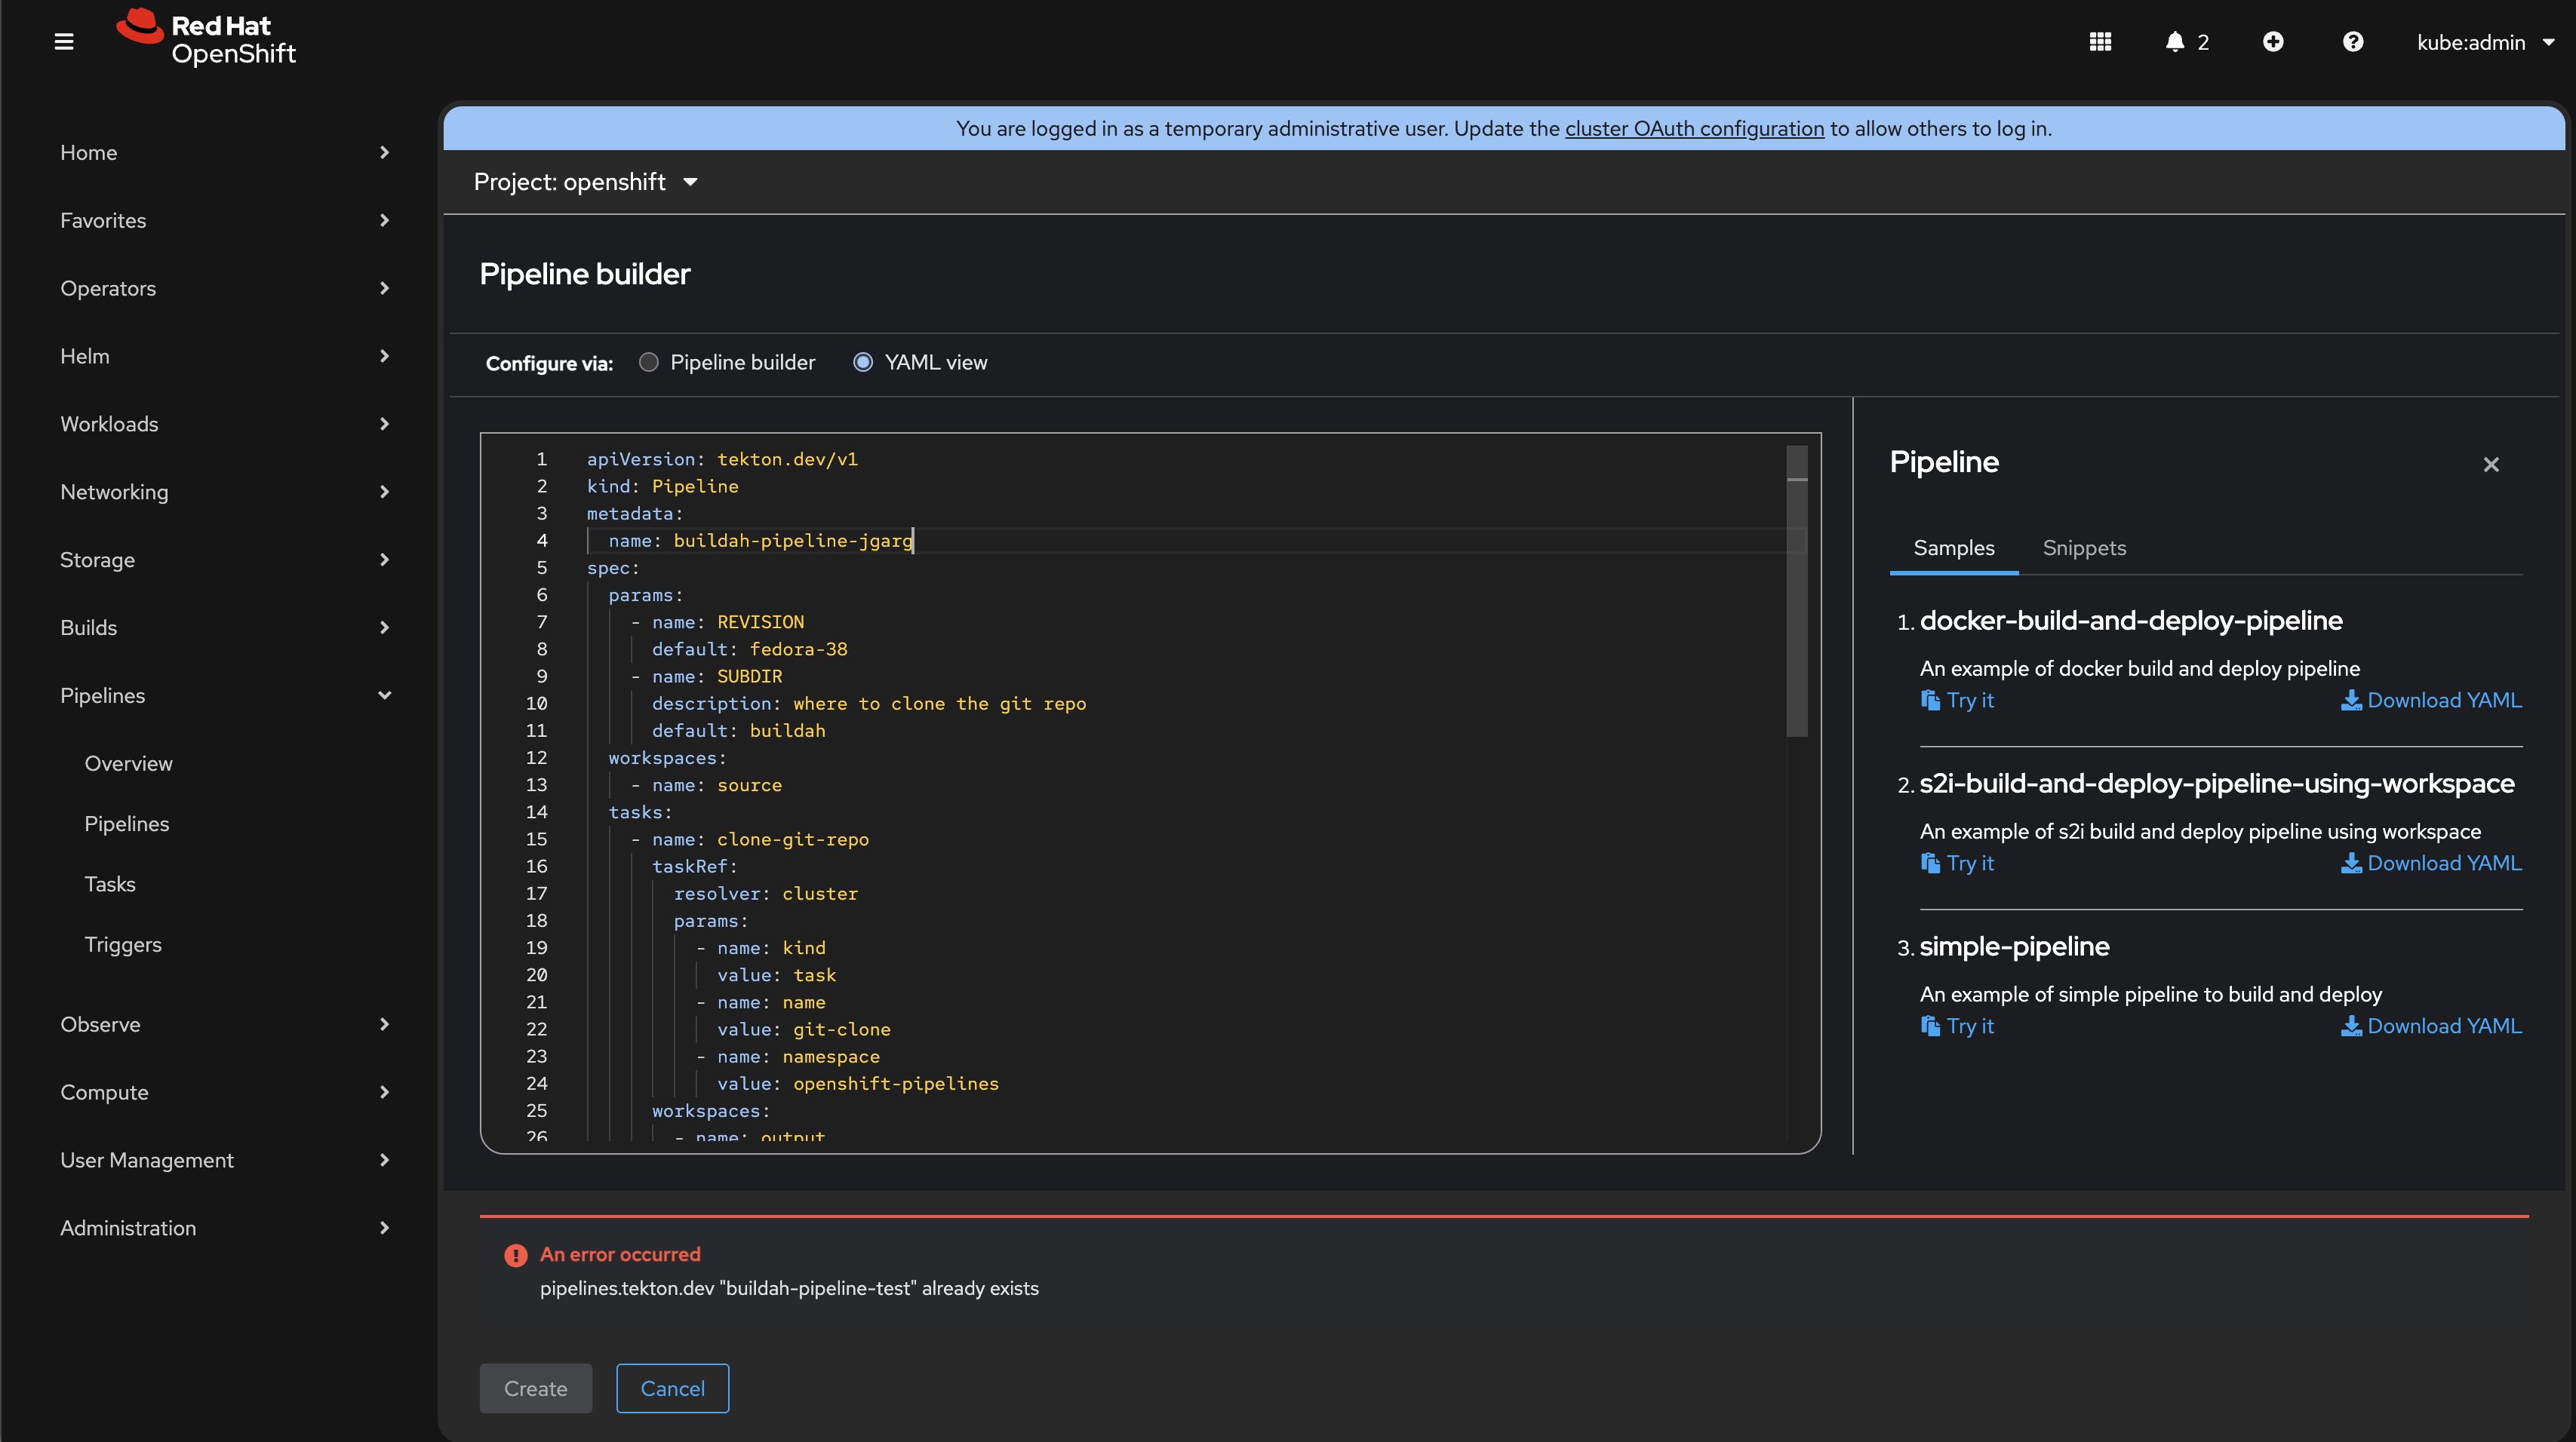Screen dimensions: 2576x1442
Task: Select the YAML view radio option
Action: tap(863, 363)
